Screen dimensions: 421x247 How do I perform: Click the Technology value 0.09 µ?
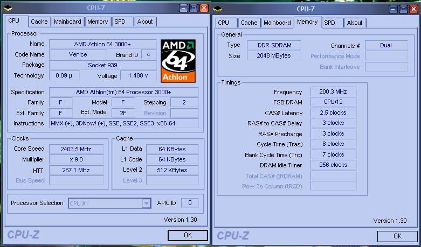[x=64, y=75]
